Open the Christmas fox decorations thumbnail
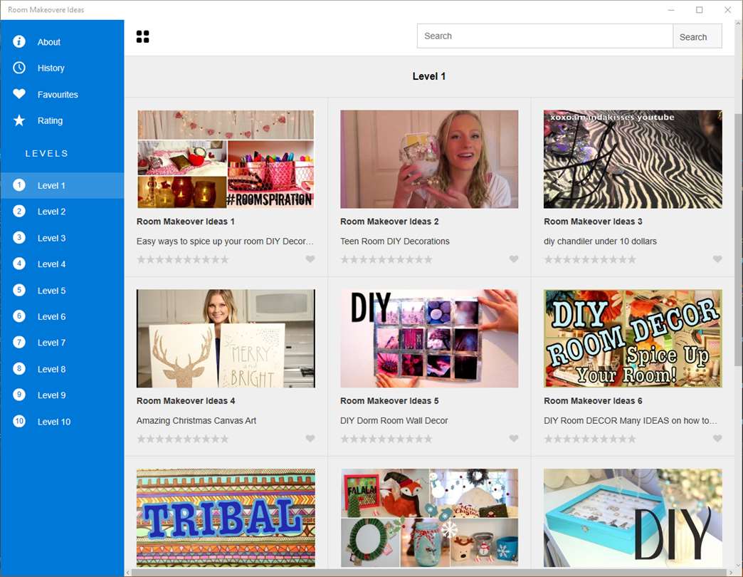Viewport: 743px width, 577px height. tap(429, 518)
